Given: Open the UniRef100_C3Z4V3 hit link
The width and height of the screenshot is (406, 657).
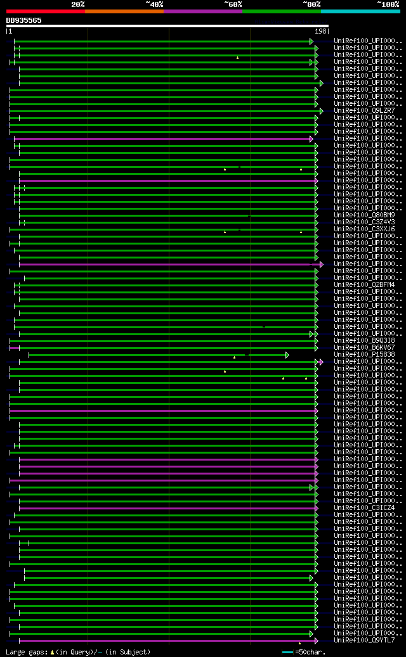Looking at the screenshot, I should [x=364, y=222].
